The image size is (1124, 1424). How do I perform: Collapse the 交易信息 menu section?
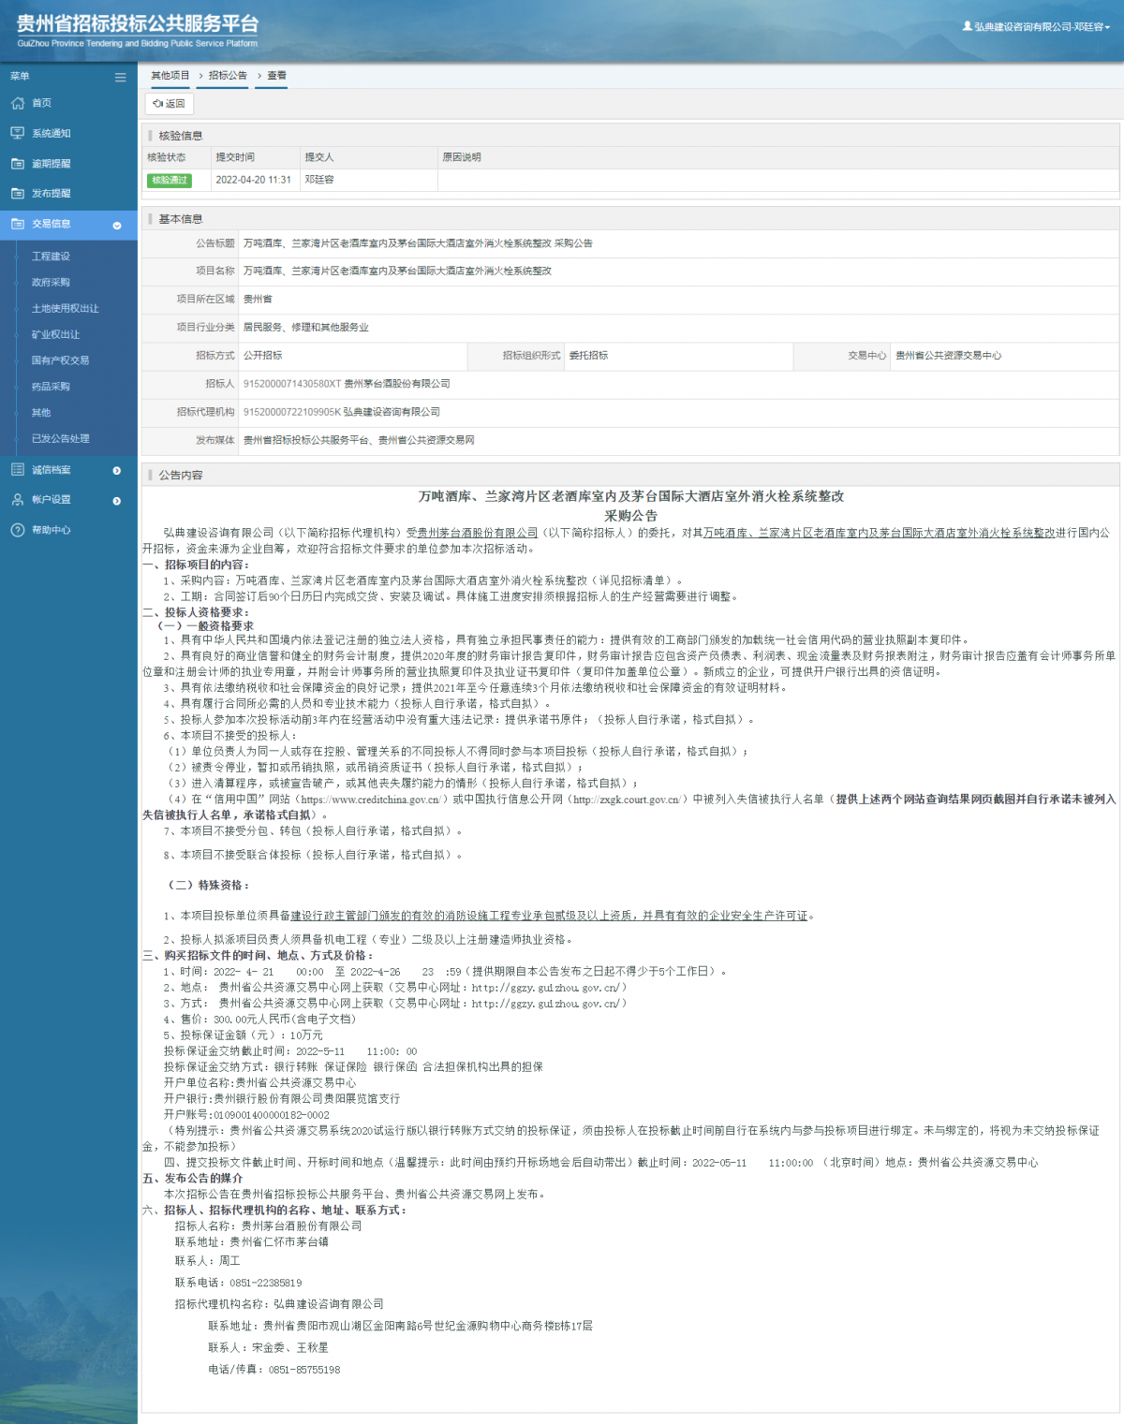coord(117,225)
